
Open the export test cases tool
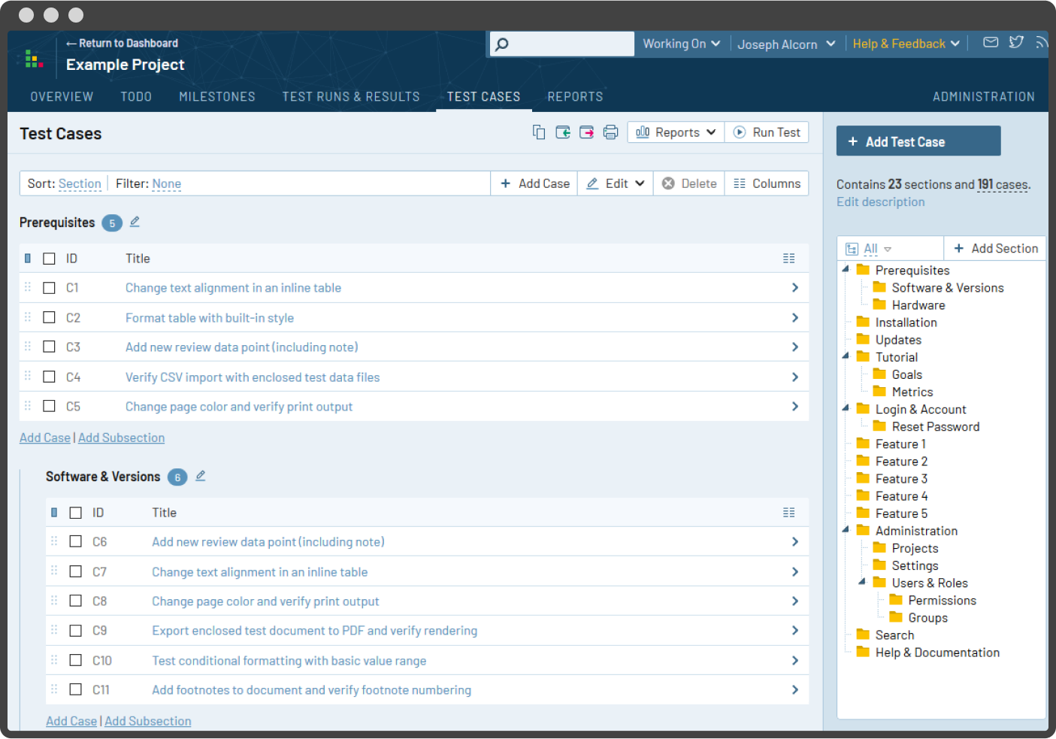pyautogui.click(x=587, y=132)
